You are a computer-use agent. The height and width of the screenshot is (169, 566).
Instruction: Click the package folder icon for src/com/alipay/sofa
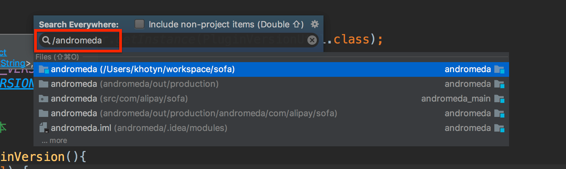coord(44,99)
